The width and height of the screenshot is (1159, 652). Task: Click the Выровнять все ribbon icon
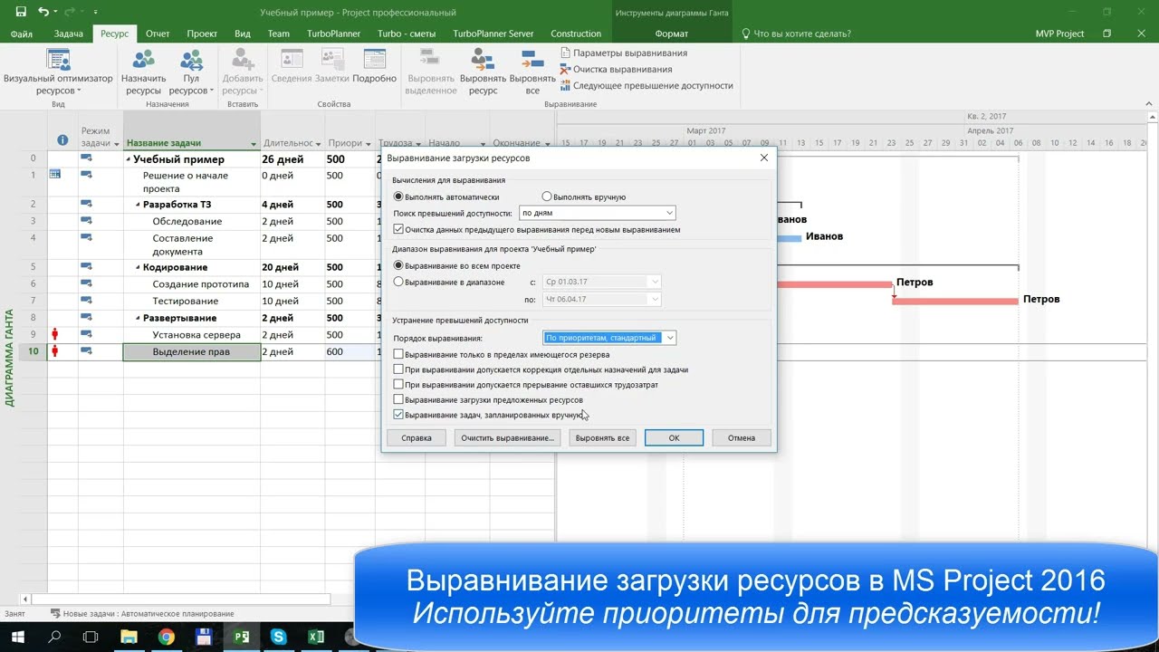pos(532,61)
